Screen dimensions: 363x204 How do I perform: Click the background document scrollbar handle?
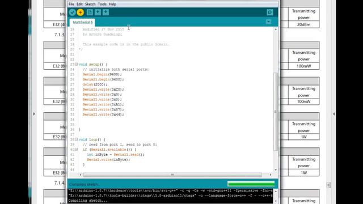(x=328, y=185)
